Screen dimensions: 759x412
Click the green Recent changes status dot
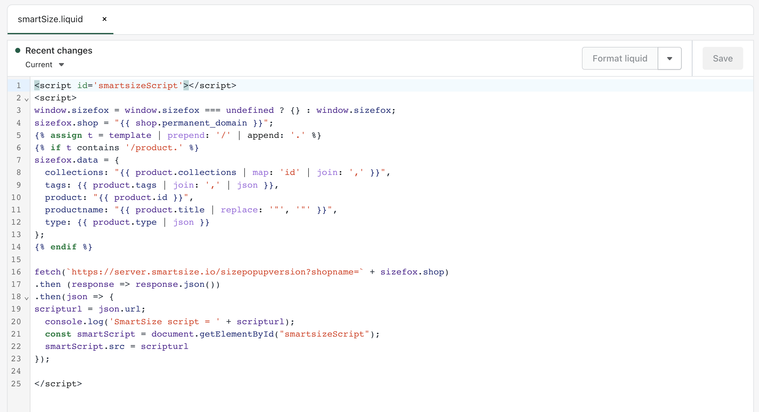click(x=18, y=50)
